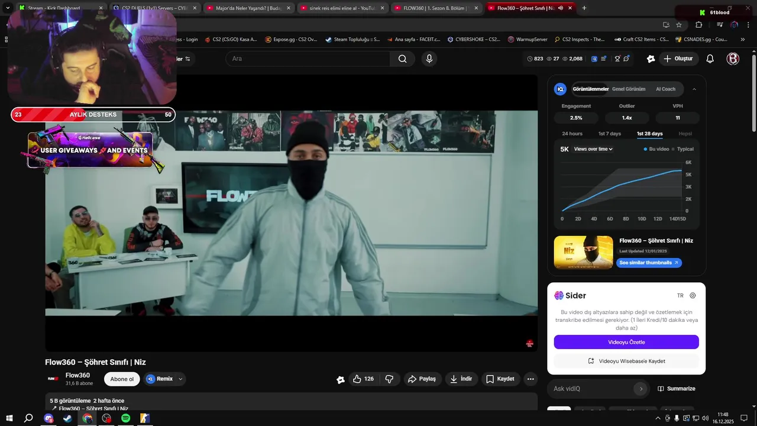The width and height of the screenshot is (757, 426).
Task: Click the YouTube search magnifier button
Action: point(403,59)
